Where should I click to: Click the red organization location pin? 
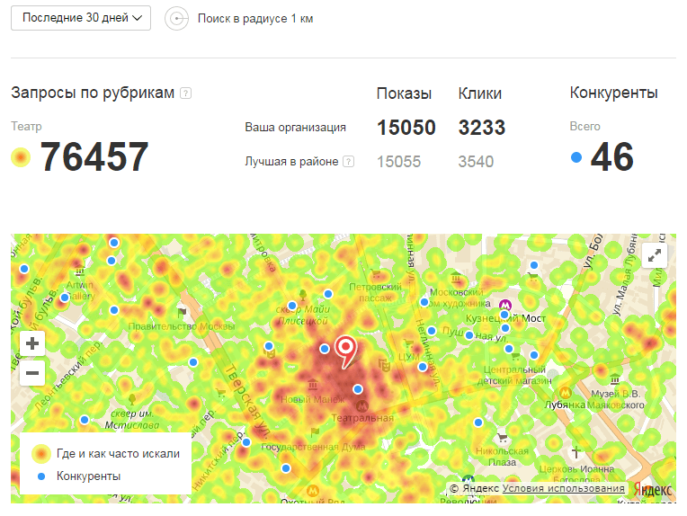(344, 351)
